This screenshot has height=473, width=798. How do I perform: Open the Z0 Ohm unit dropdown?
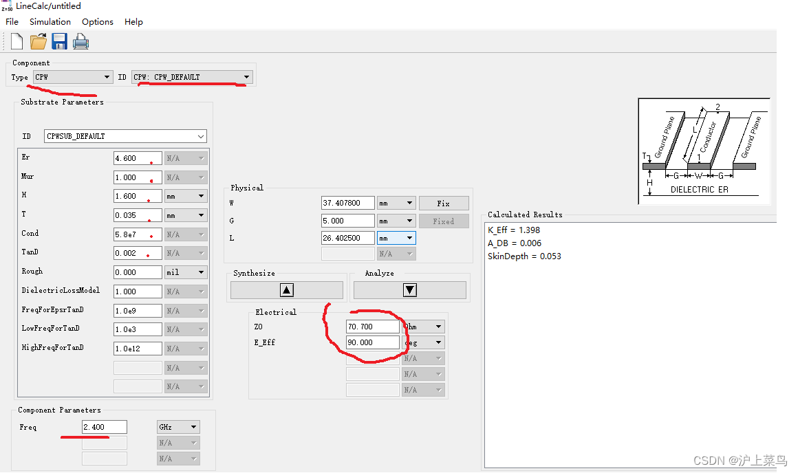pos(424,327)
